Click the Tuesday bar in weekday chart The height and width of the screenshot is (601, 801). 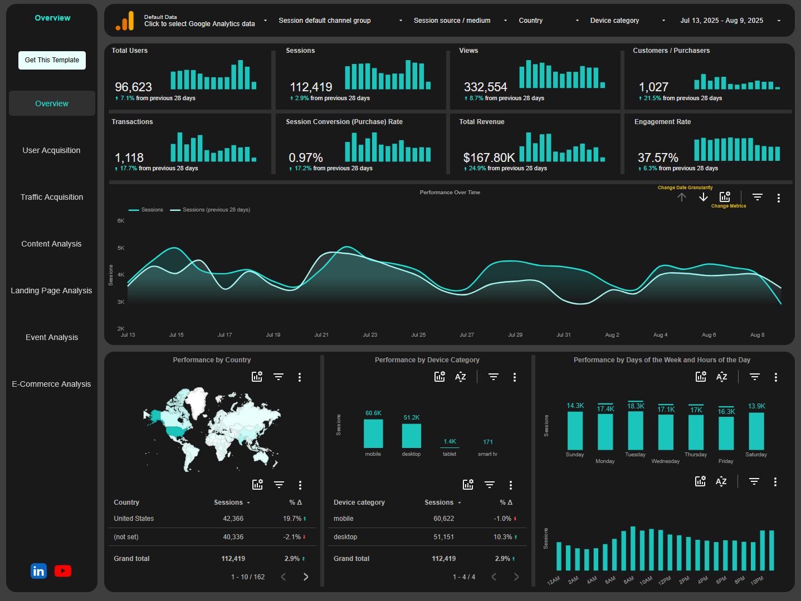(636, 430)
